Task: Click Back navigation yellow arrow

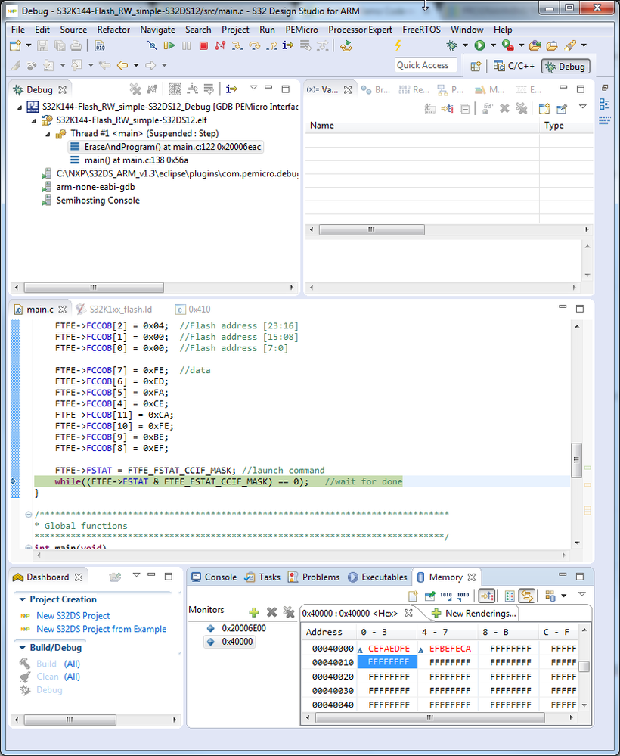Action: click(122, 65)
